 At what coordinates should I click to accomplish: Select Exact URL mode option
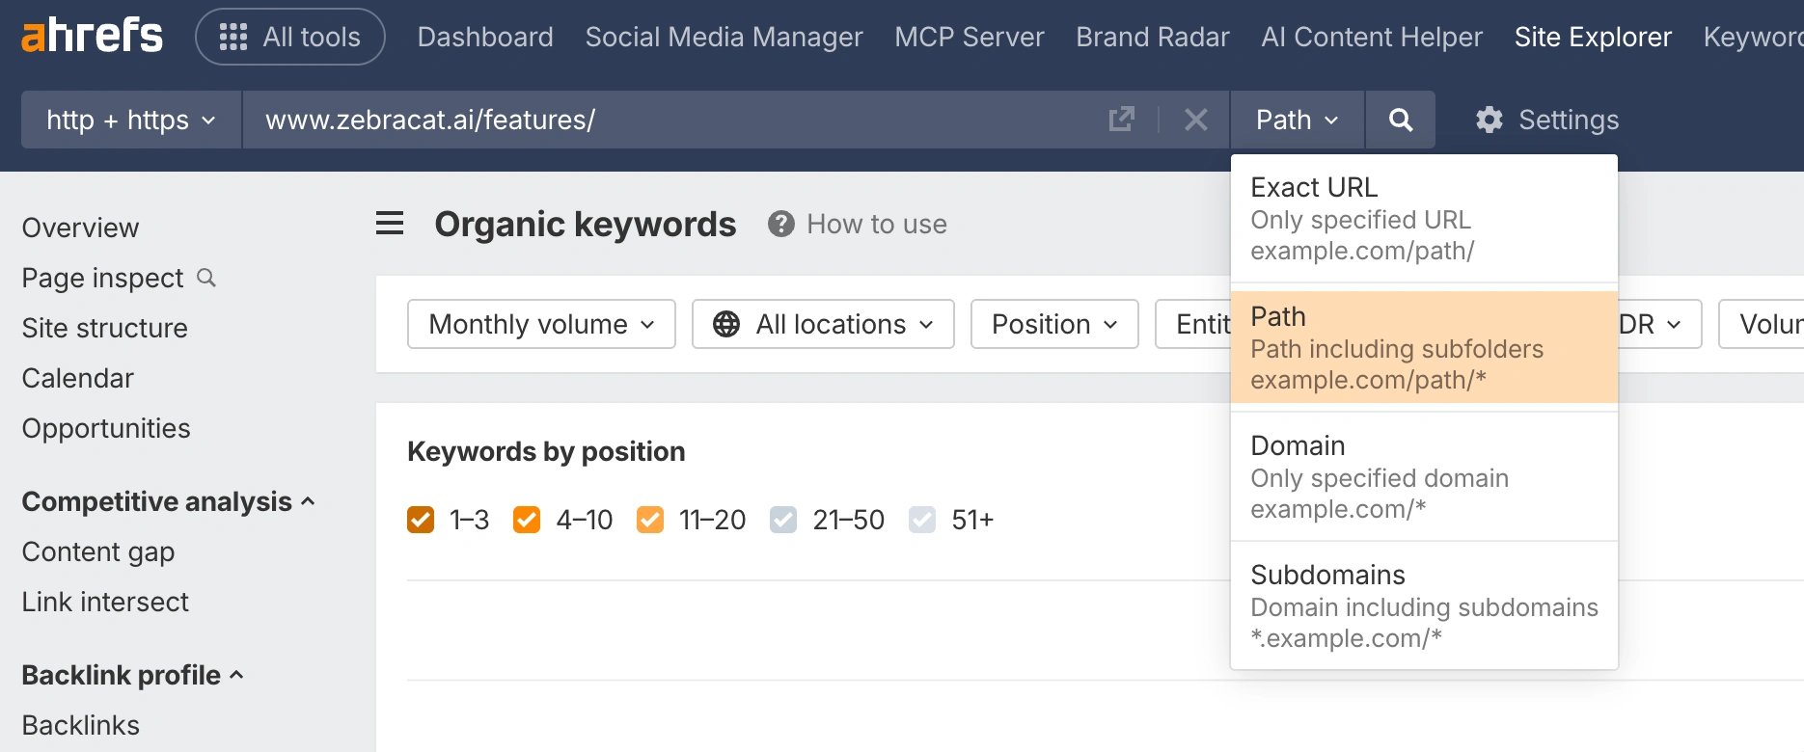coord(1423,219)
